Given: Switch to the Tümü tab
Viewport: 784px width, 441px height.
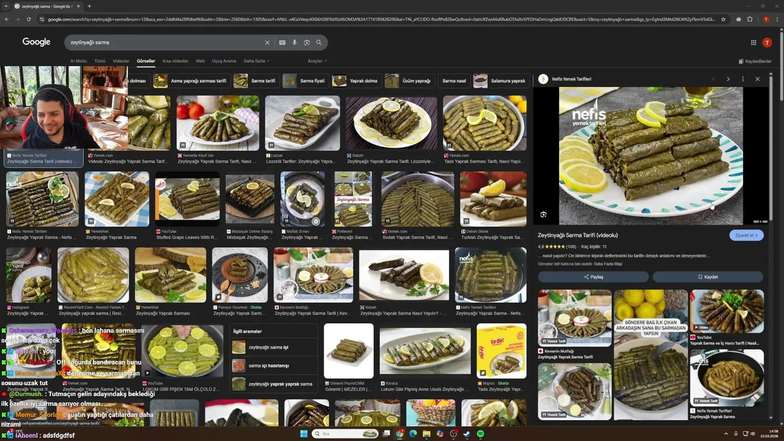Looking at the screenshot, I should click(100, 61).
